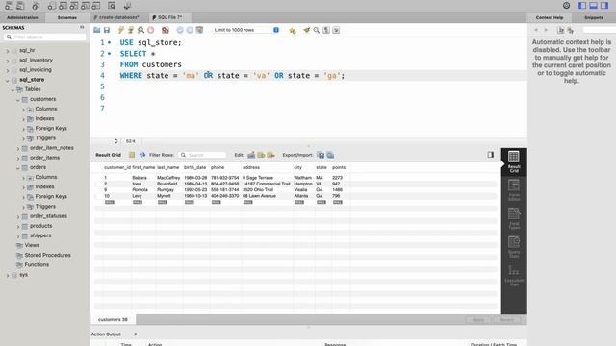
Task: Click the edit current row icon
Action: coord(251,155)
